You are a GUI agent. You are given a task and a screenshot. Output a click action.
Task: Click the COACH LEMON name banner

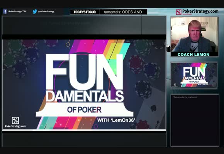click(193, 54)
